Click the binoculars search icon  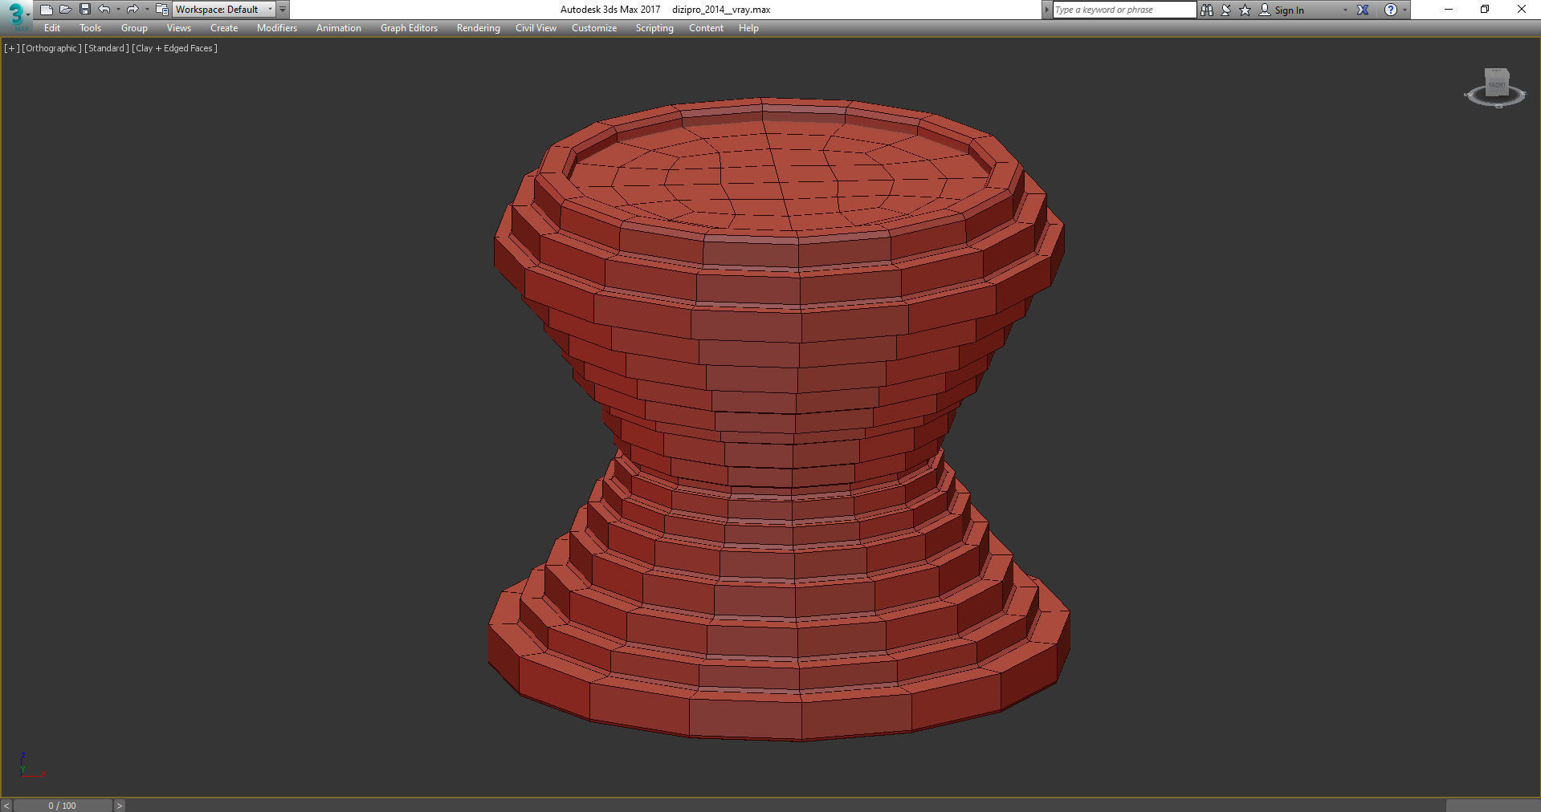1206,10
